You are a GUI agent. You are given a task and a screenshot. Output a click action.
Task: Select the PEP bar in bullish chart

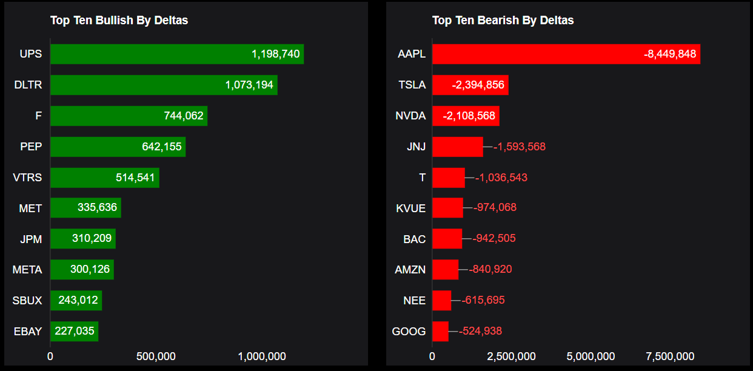click(x=118, y=147)
